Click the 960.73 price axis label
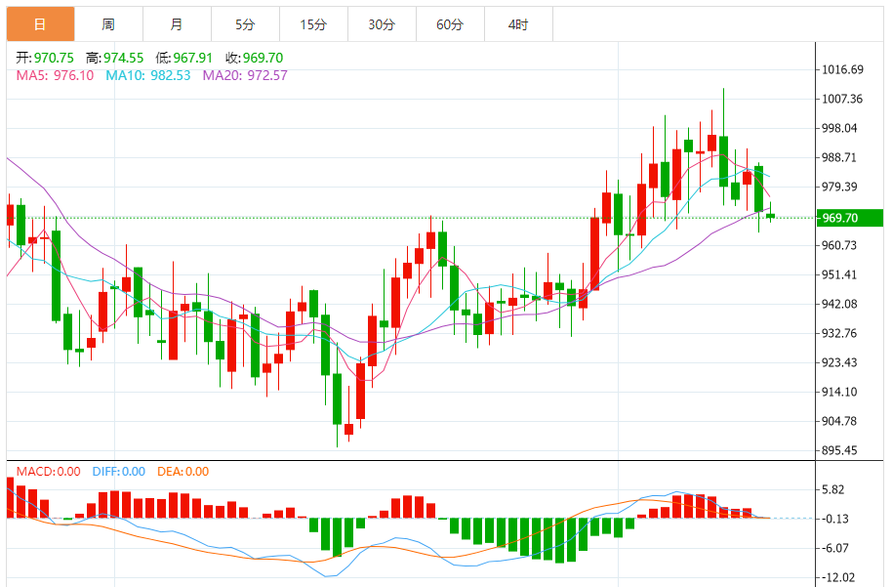This screenshot has height=587, width=892. coord(839,245)
